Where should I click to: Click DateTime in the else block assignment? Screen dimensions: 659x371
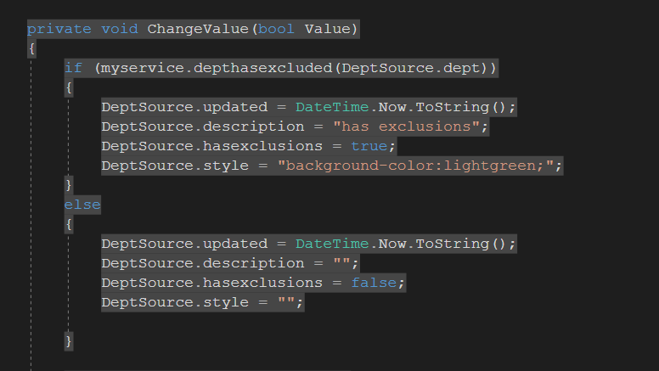(332, 244)
